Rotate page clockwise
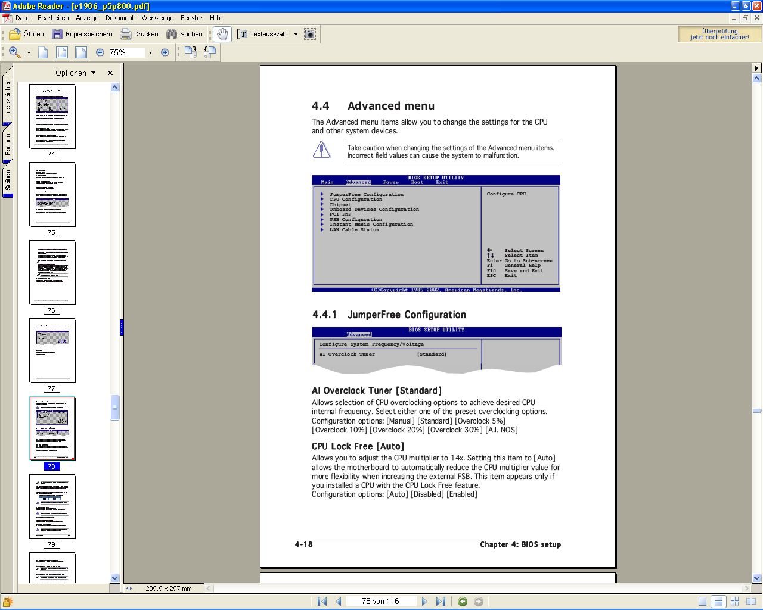Viewport: 763px width, 610px height. 190,52
